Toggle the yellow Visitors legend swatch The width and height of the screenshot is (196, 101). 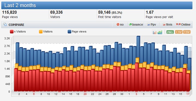tap(41, 32)
